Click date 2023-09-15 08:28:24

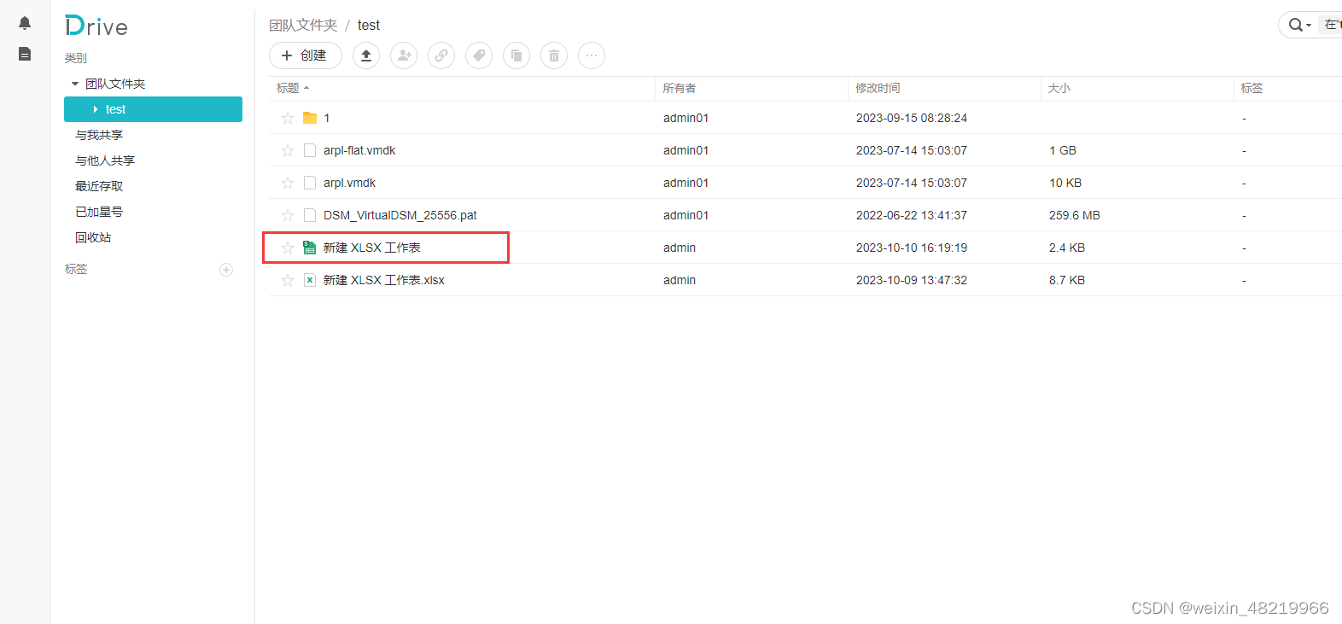[x=912, y=118]
